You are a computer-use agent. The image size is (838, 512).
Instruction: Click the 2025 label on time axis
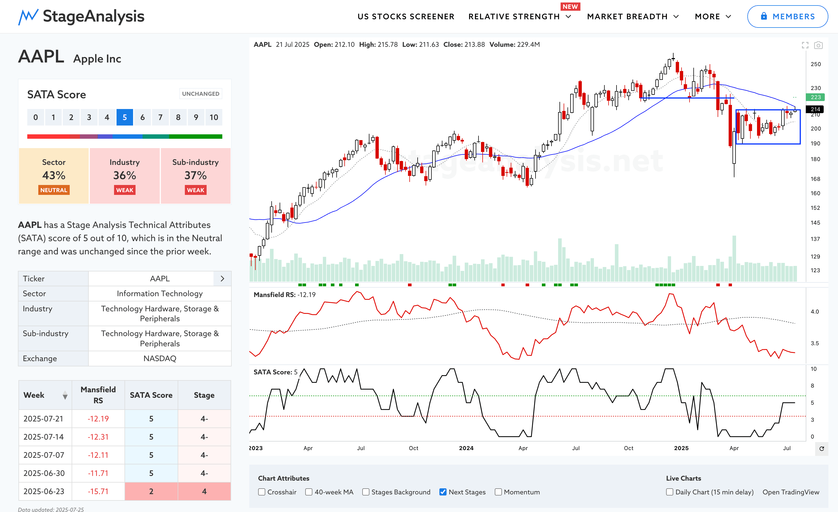tap(681, 448)
